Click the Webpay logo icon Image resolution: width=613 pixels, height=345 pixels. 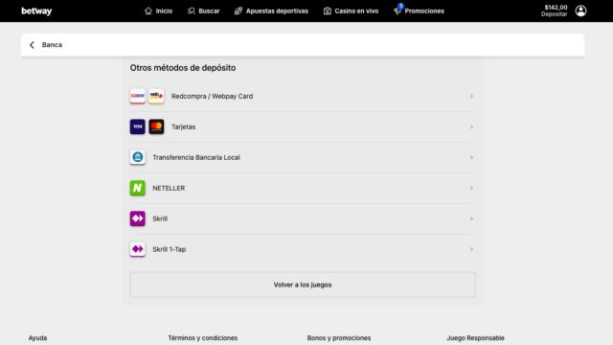(x=156, y=96)
